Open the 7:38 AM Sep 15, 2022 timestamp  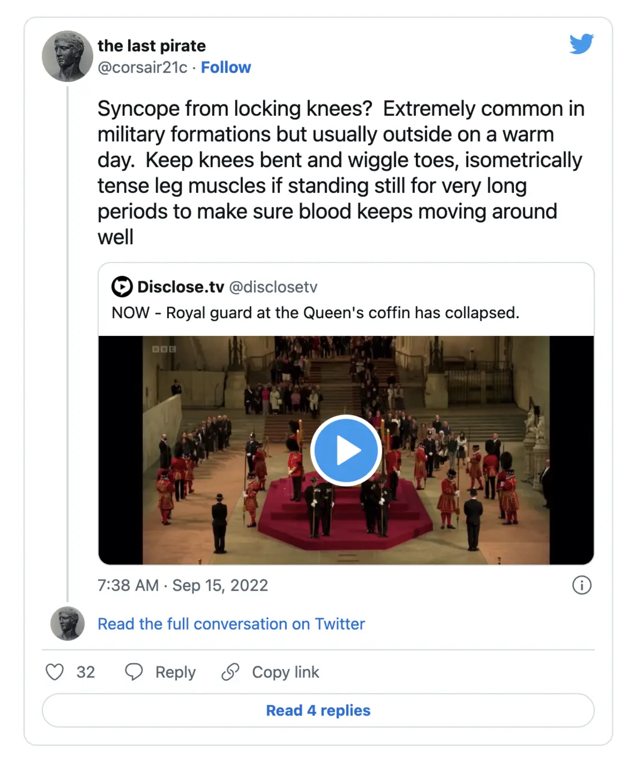pyautogui.click(x=183, y=586)
